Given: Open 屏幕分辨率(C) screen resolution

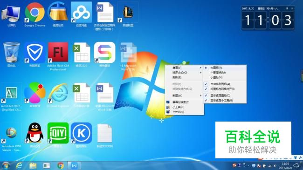Looking at the screenshot, I should point(184,102).
